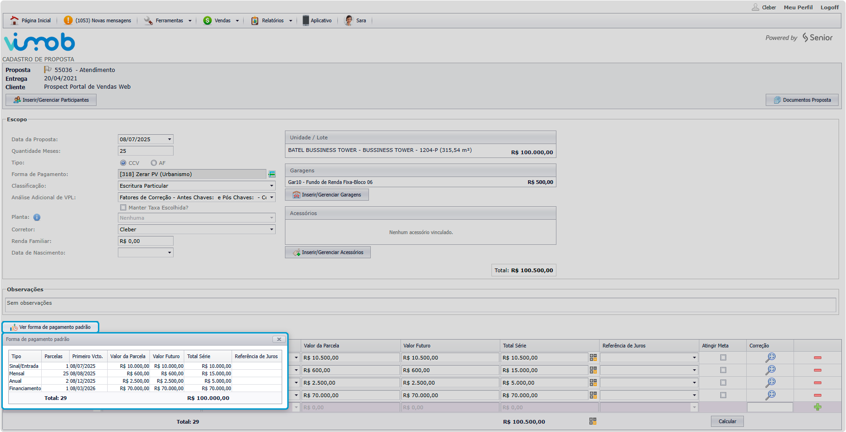Enable Manter Taxa Escolhida checkbox
This screenshot has width=846, height=432.
(123, 208)
